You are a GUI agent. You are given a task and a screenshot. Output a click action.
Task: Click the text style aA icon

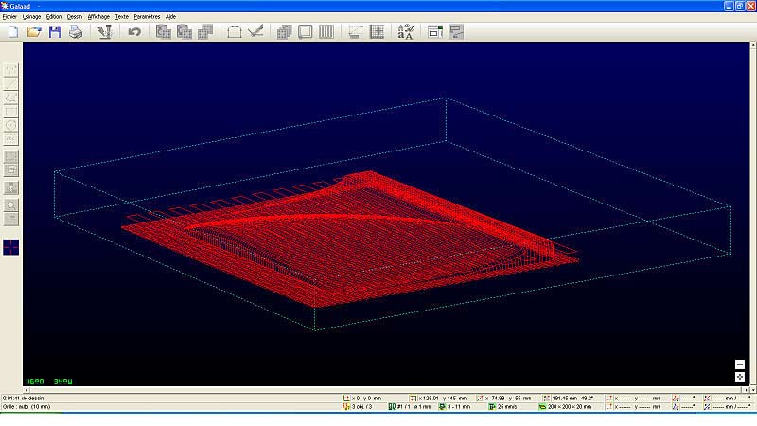click(406, 32)
